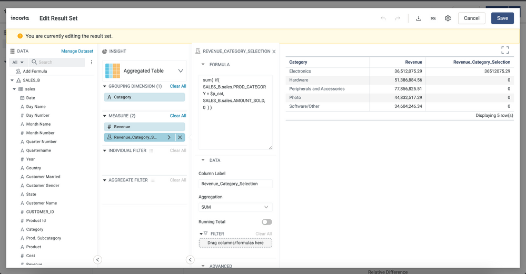This screenshot has width=526, height=274.
Task: Click the Manage Dataset link
Action: [x=77, y=51]
